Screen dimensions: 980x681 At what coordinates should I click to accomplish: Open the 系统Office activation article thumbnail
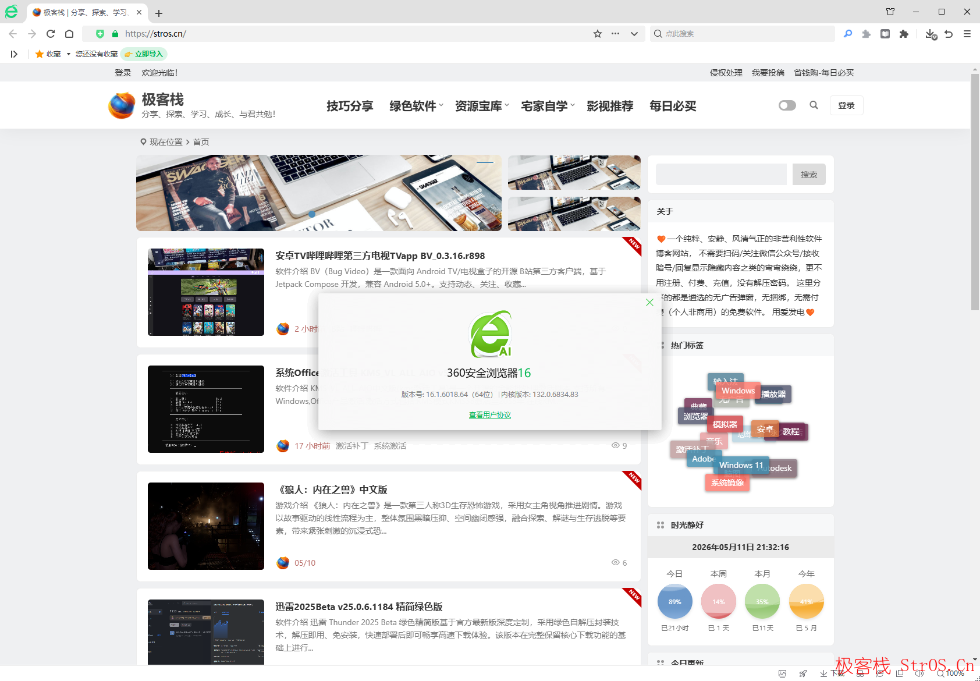click(x=206, y=409)
